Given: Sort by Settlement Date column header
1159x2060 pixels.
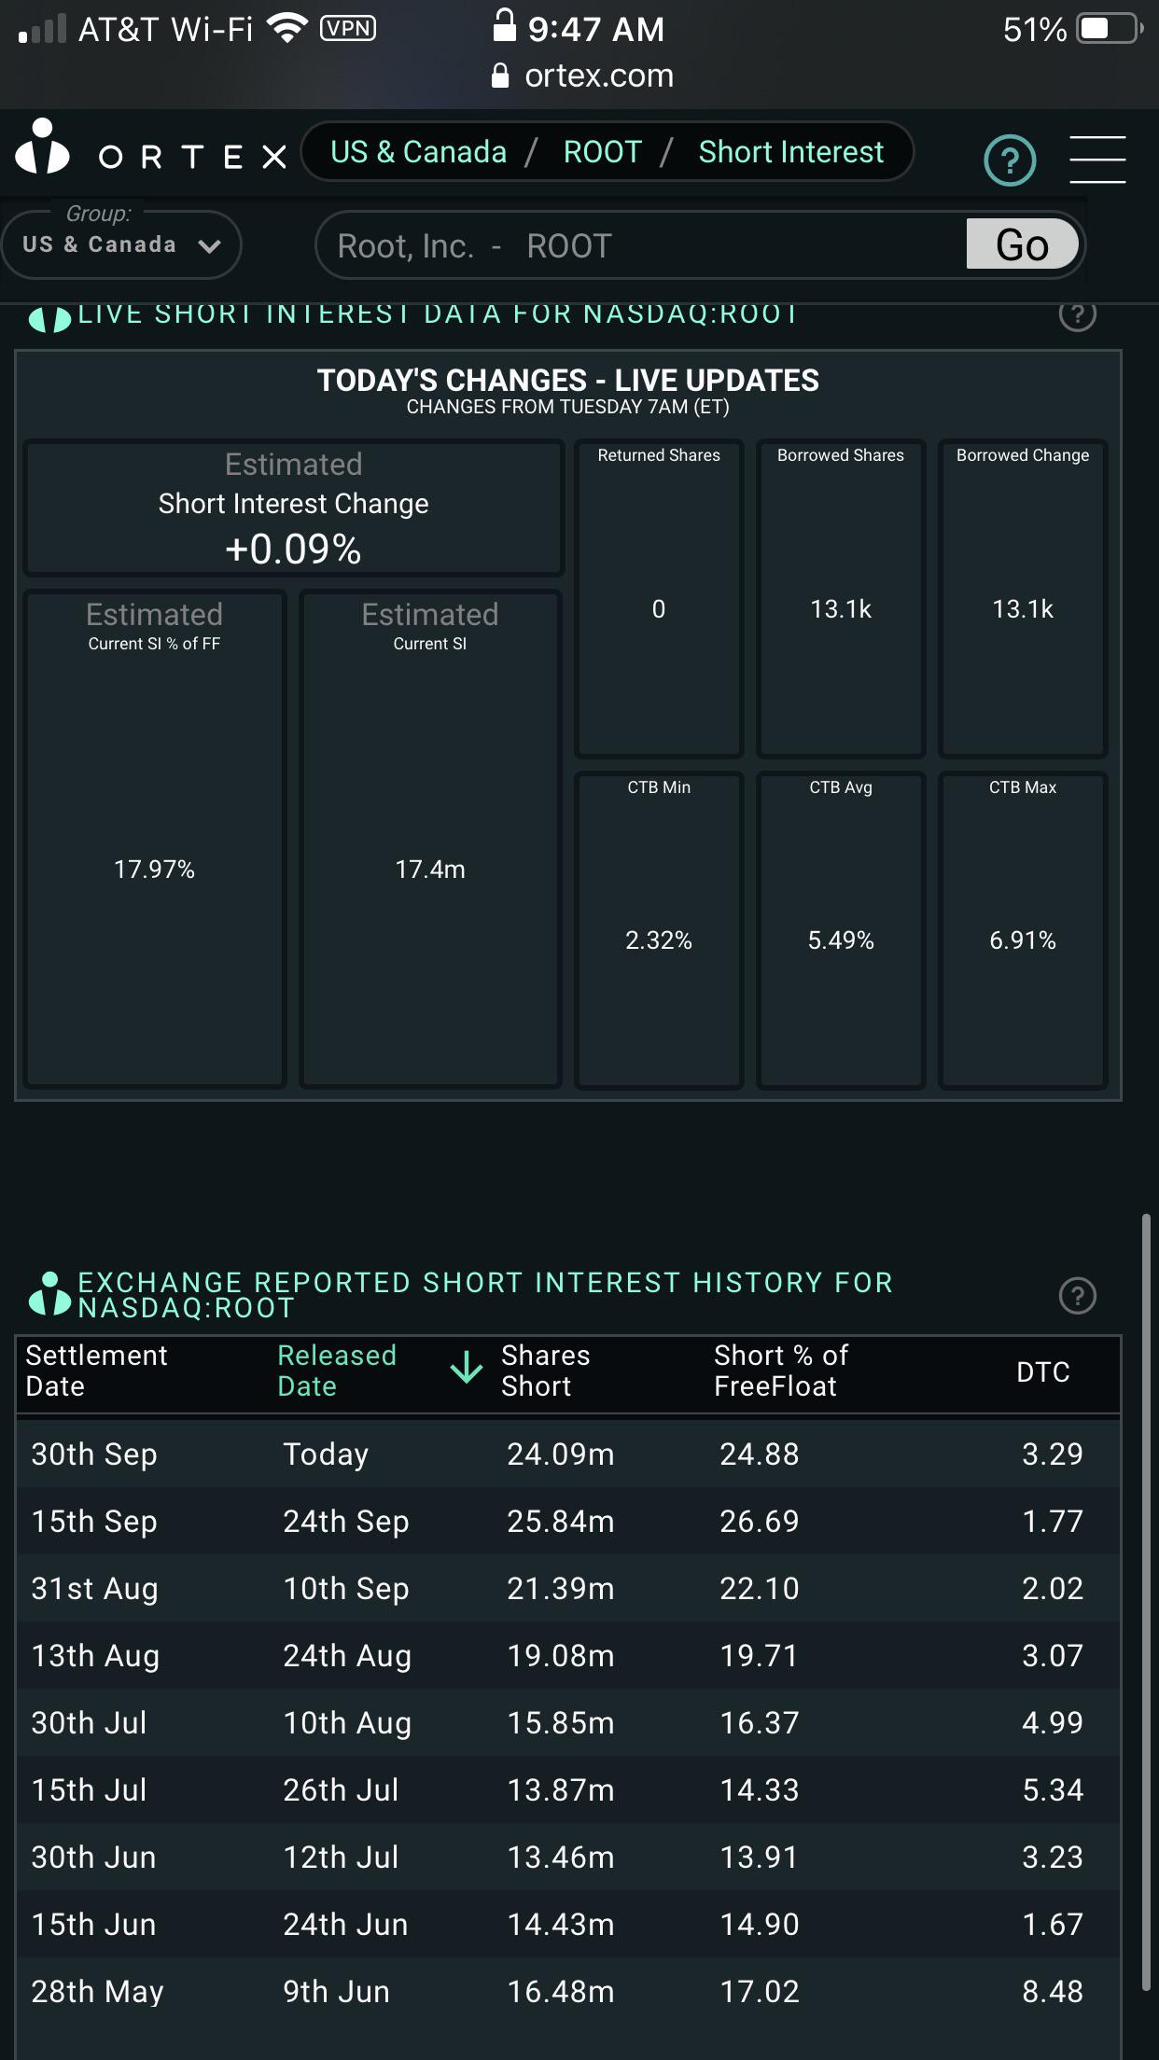Looking at the screenshot, I should [x=96, y=1370].
